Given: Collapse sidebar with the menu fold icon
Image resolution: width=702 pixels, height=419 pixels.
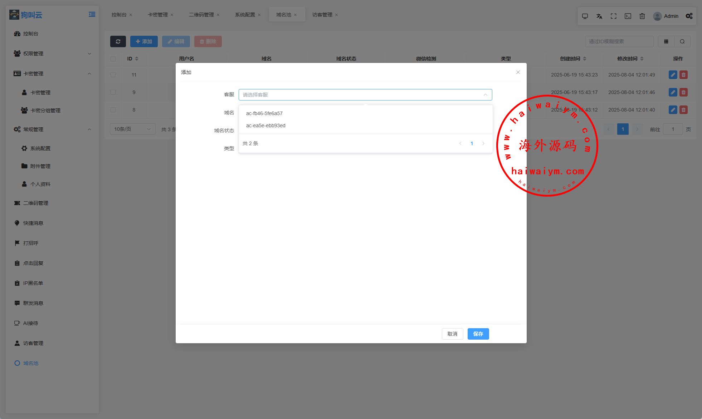Looking at the screenshot, I should 92,14.
